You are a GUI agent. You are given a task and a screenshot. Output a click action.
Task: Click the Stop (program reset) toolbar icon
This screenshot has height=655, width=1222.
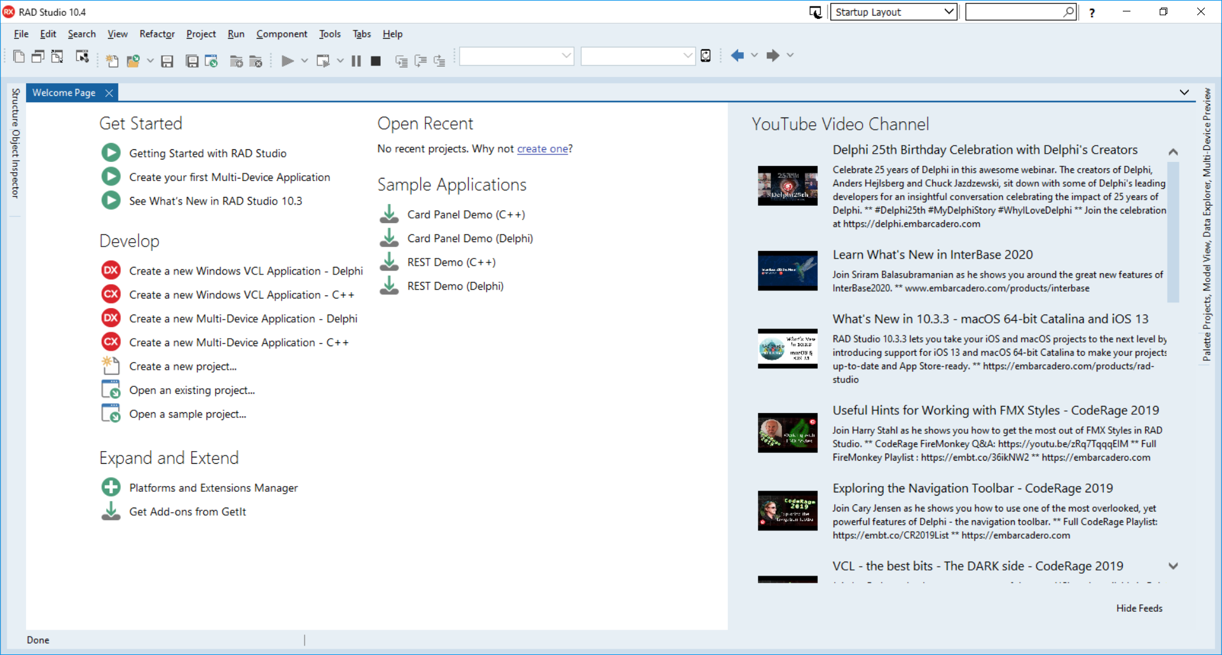coord(376,61)
